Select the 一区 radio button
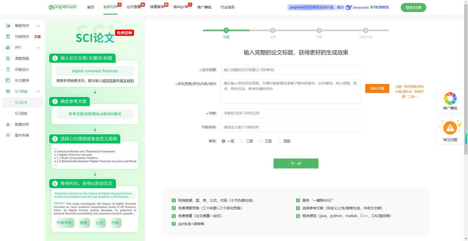Image resolution: width=468 pixels, height=241 pixels. tap(223, 141)
